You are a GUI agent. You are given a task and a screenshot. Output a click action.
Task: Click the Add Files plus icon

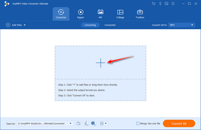(8, 25)
